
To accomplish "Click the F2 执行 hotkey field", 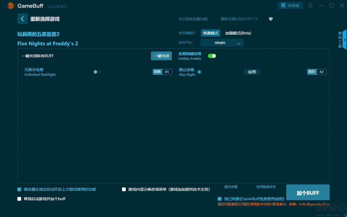I will [317, 72].
